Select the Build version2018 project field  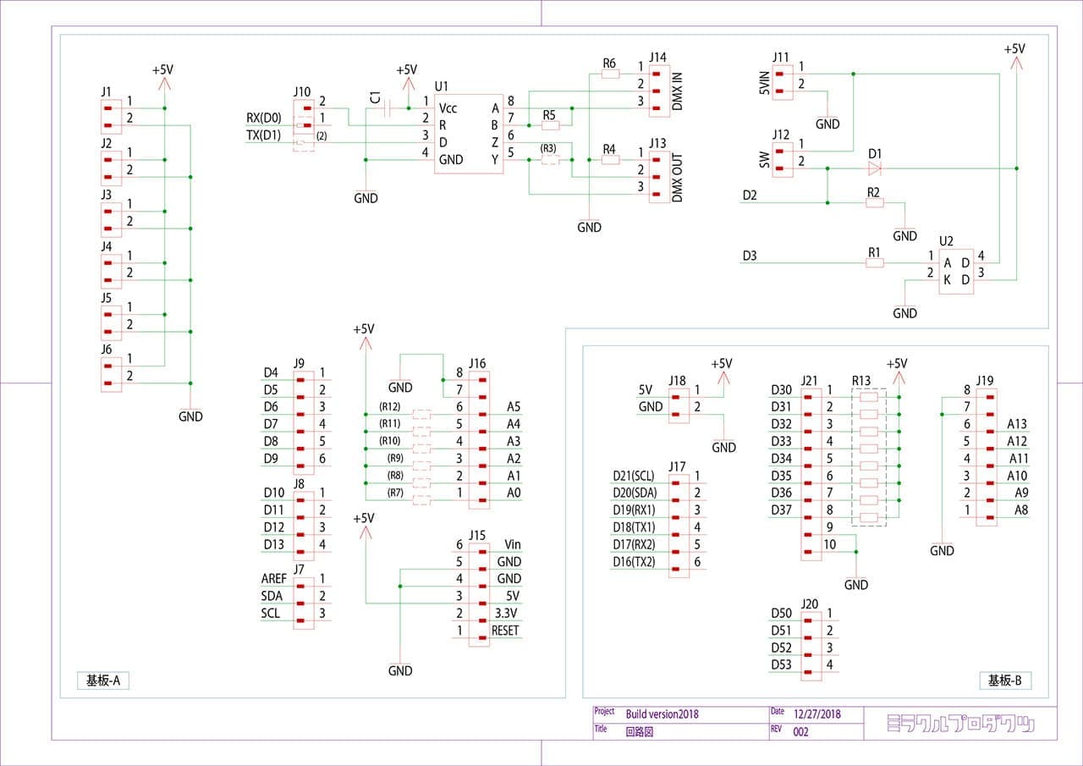(662, 714)
